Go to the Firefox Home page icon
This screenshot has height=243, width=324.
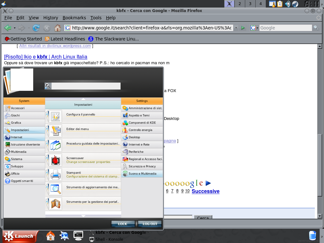[x=58, y=28]
